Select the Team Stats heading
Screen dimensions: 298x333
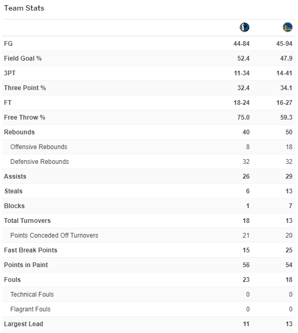click(x=24, y=8)
